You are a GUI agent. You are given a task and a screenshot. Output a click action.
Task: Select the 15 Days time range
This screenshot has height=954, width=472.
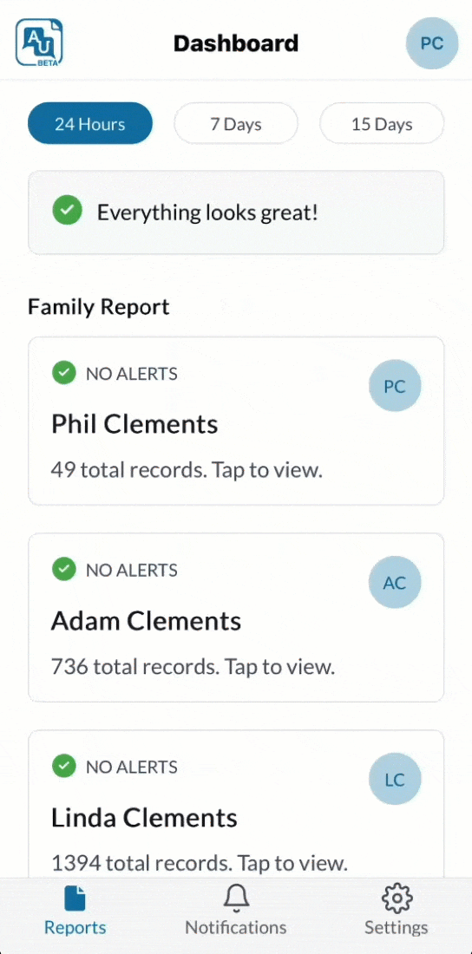point(382,123)
